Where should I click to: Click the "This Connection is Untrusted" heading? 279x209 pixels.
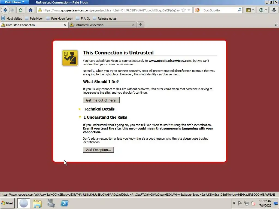[x=118, y=53]
